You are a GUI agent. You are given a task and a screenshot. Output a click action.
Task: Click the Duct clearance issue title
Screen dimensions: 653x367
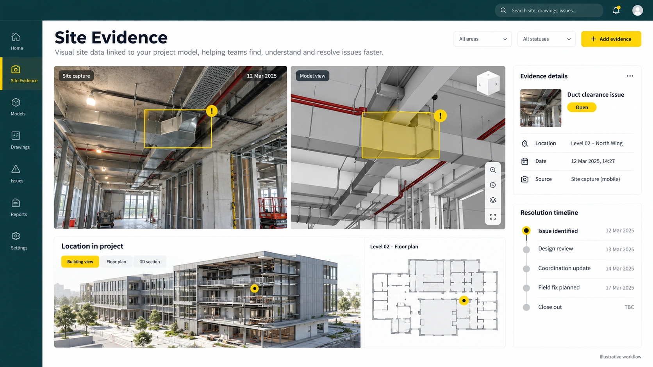coord(596,94)
